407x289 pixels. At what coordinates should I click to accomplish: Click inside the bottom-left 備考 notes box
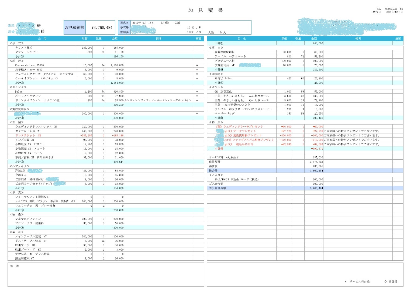106,275
